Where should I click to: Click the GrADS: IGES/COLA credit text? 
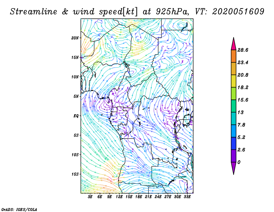tap(19, 209)
